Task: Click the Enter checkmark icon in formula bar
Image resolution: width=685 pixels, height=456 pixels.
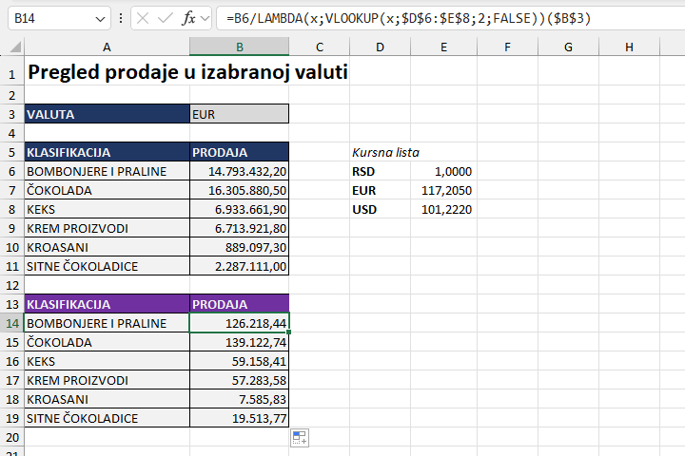Action: [166, 18]
